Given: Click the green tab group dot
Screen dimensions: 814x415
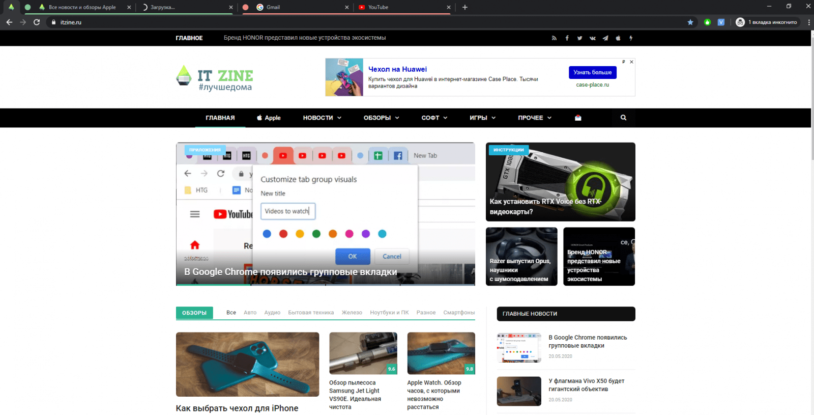Looking at the screenshot, I should pos(27,7).
